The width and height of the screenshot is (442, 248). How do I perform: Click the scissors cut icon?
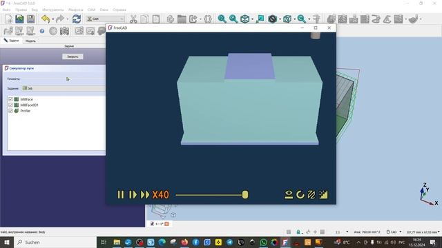click(x=133, y=19)
